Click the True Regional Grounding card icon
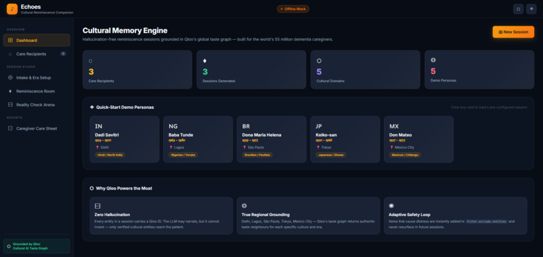543x257 pixels. 244,205
